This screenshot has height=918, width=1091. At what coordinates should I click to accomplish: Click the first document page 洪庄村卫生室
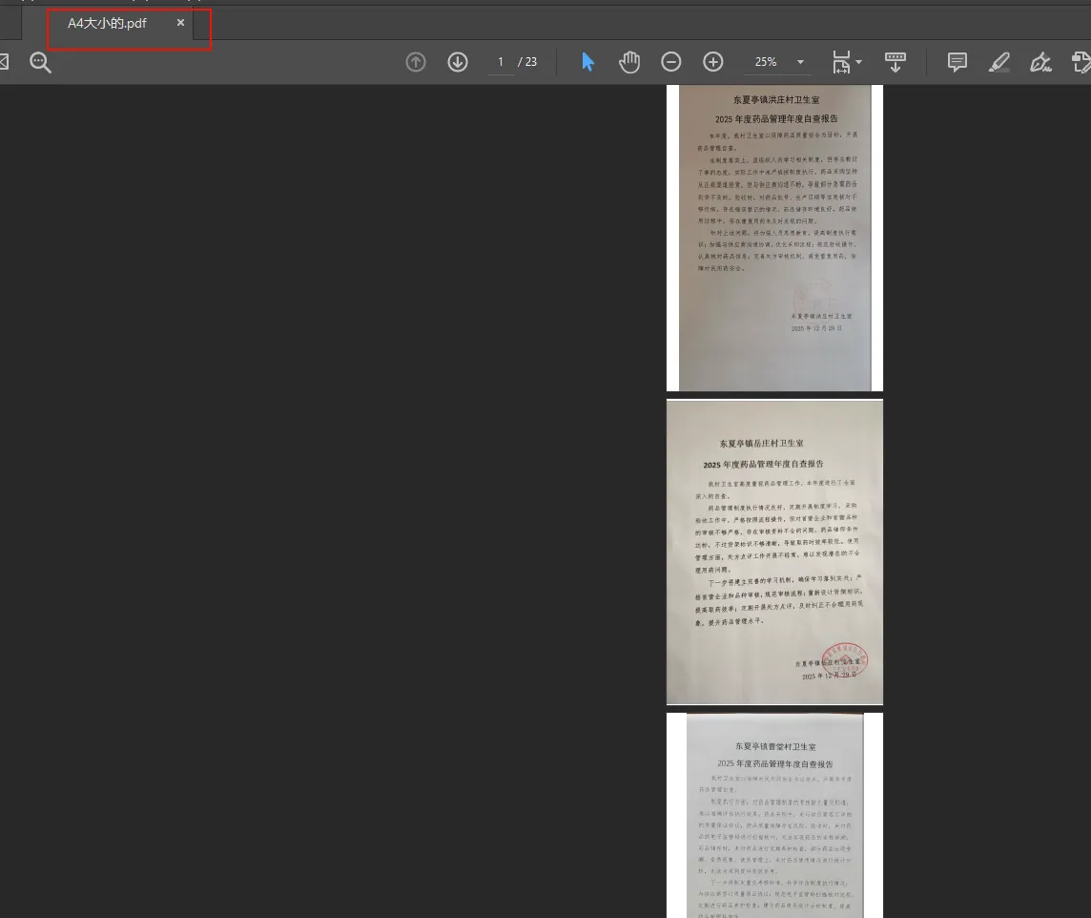pos(774,237)
